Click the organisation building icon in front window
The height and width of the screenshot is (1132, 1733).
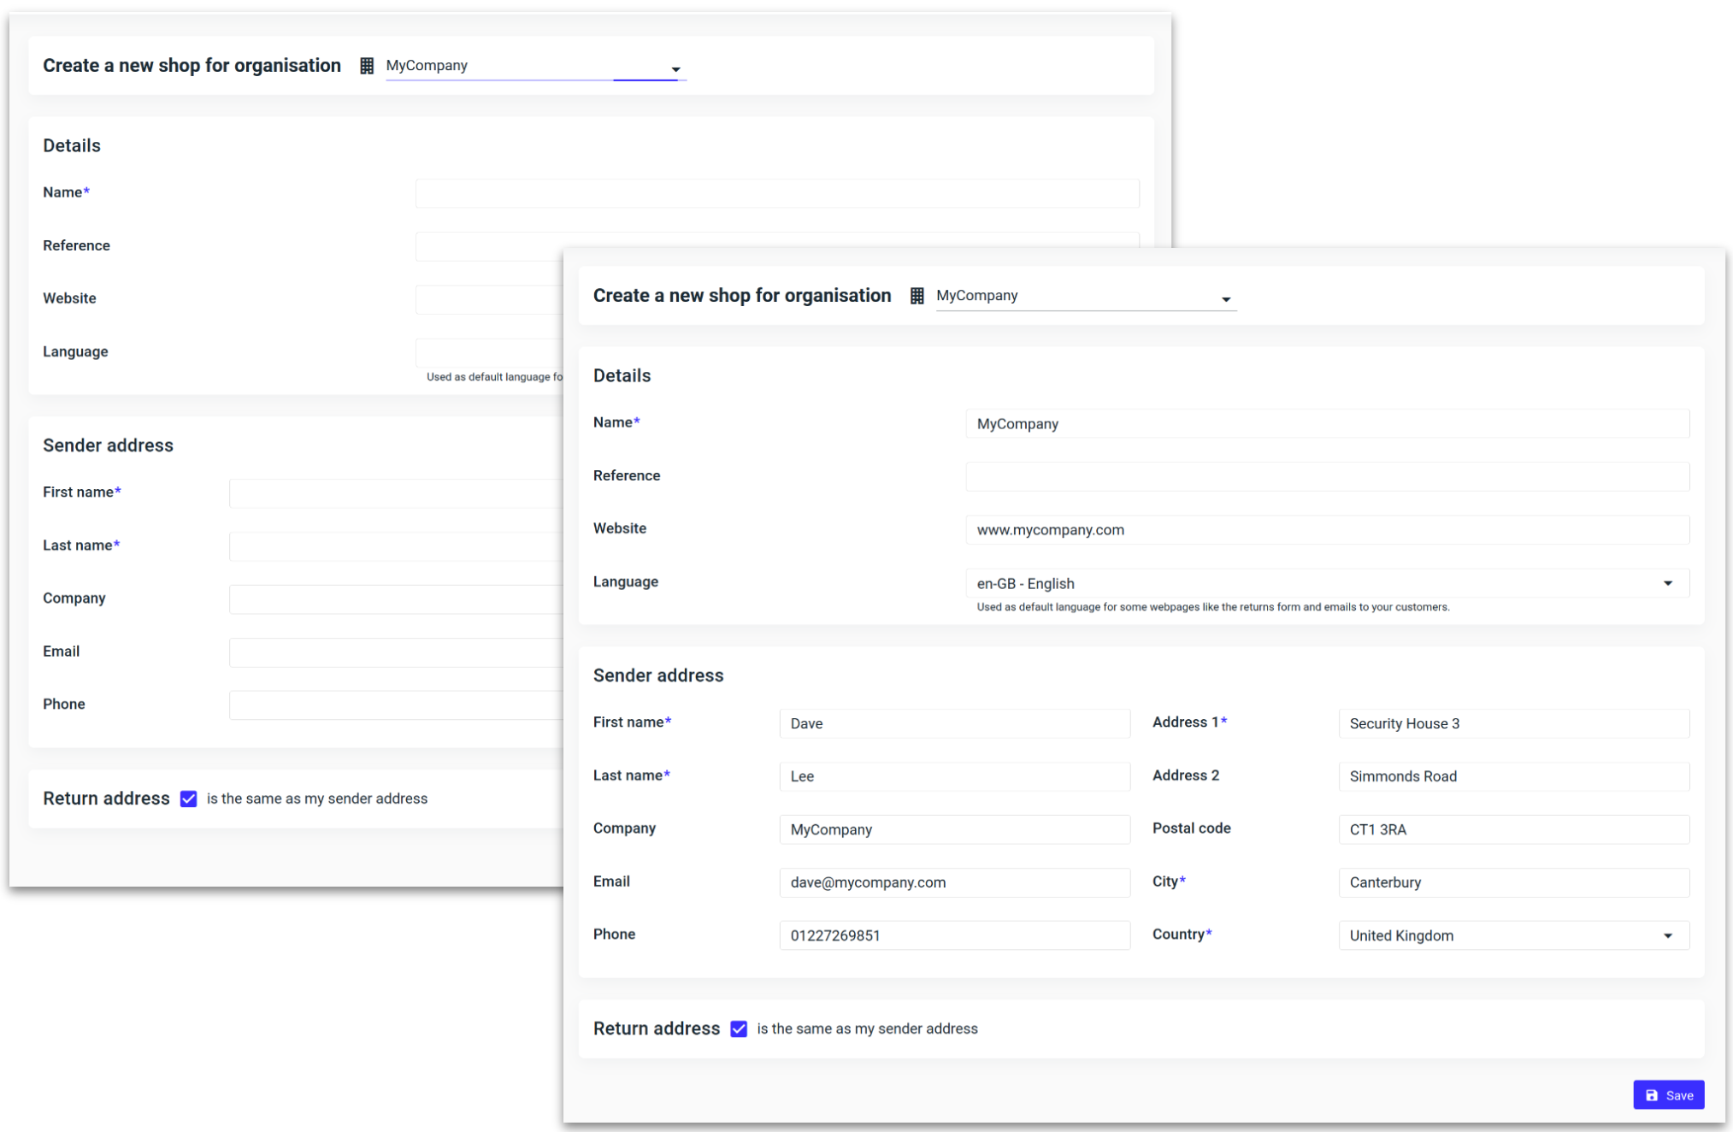[917, 296]
